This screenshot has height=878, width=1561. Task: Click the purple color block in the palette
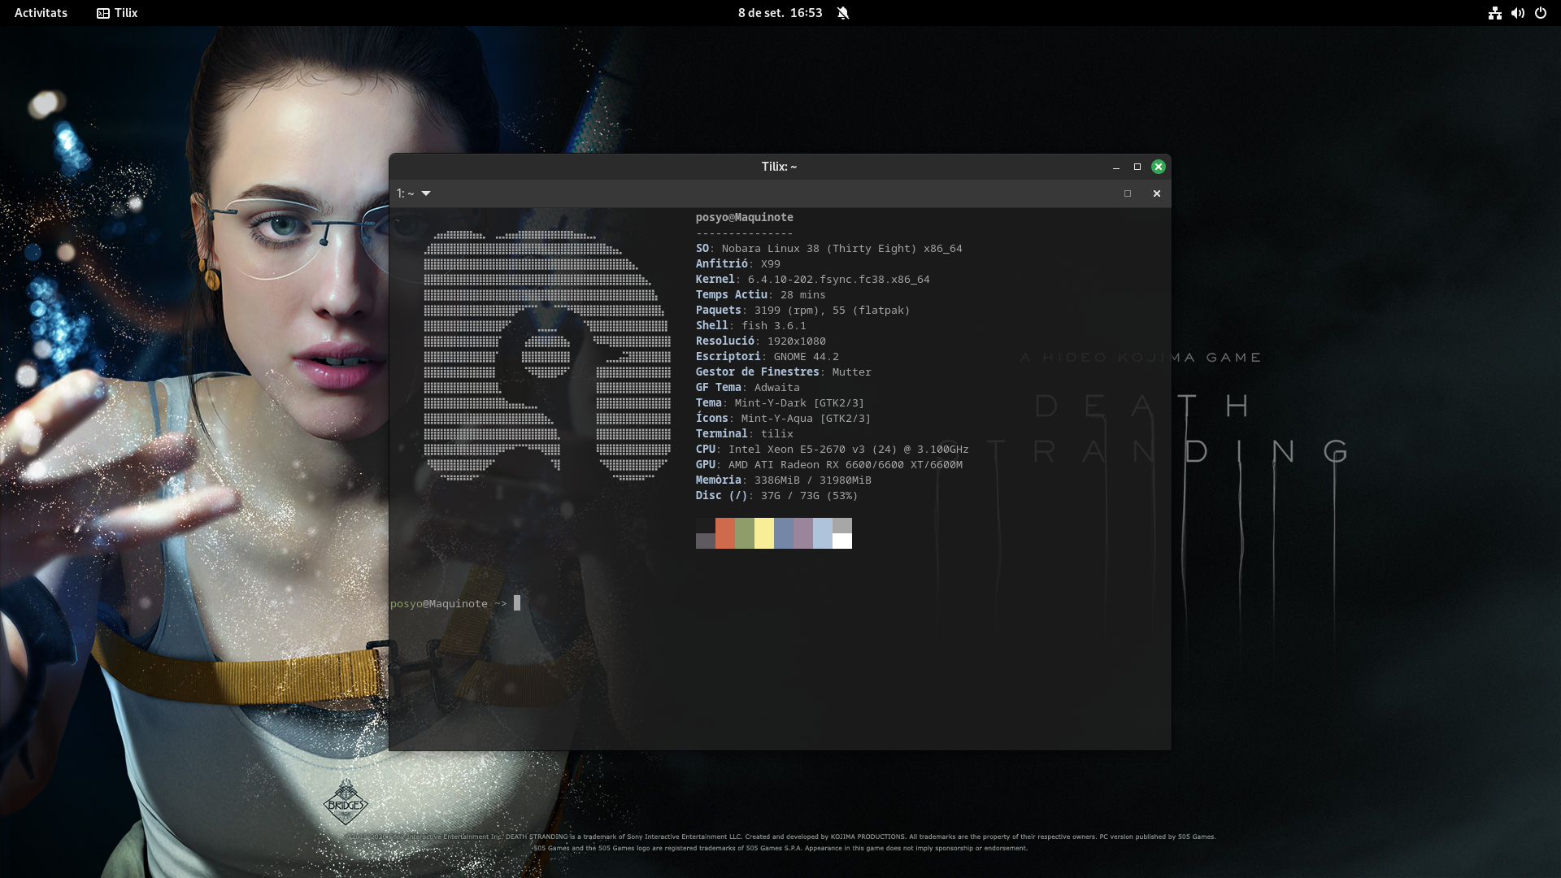click(803, 533)
